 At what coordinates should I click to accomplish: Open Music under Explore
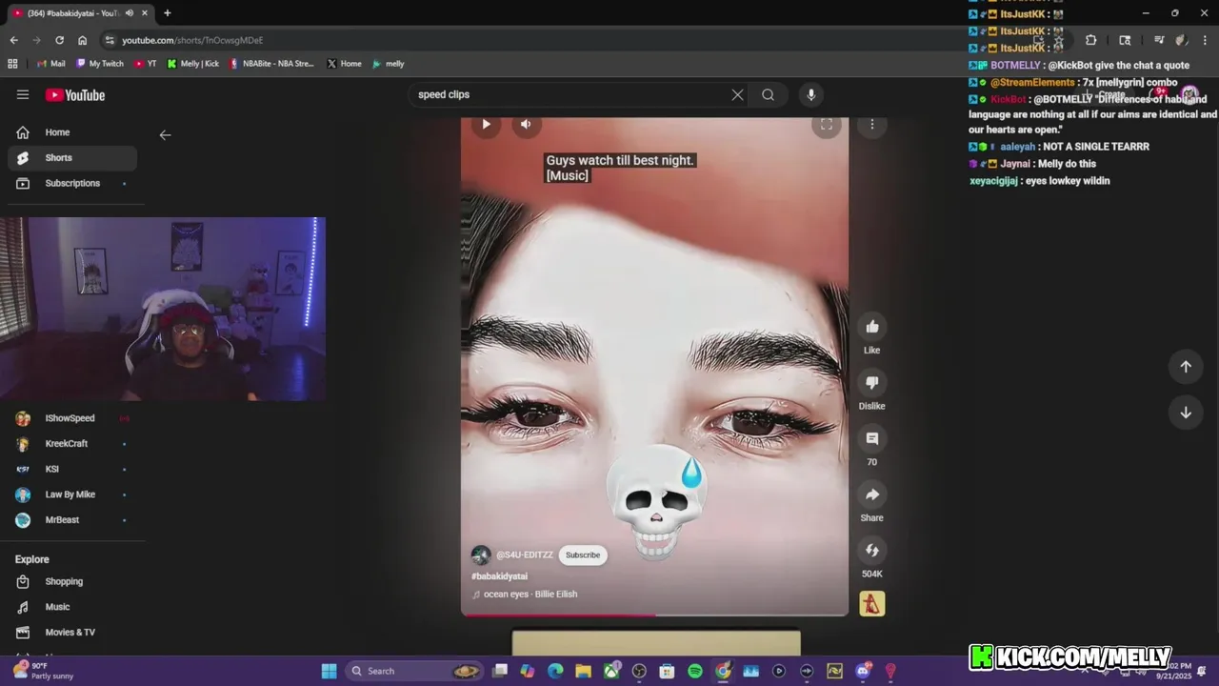point(72,607)
